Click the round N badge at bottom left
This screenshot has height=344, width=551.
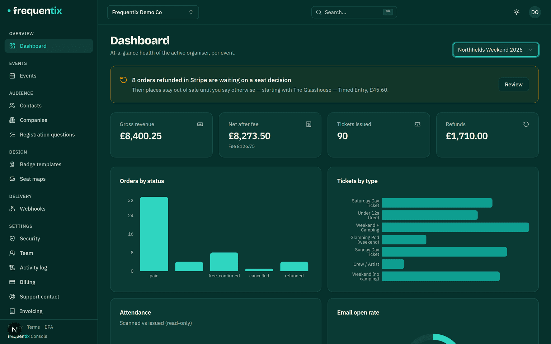tap(14, 330)
